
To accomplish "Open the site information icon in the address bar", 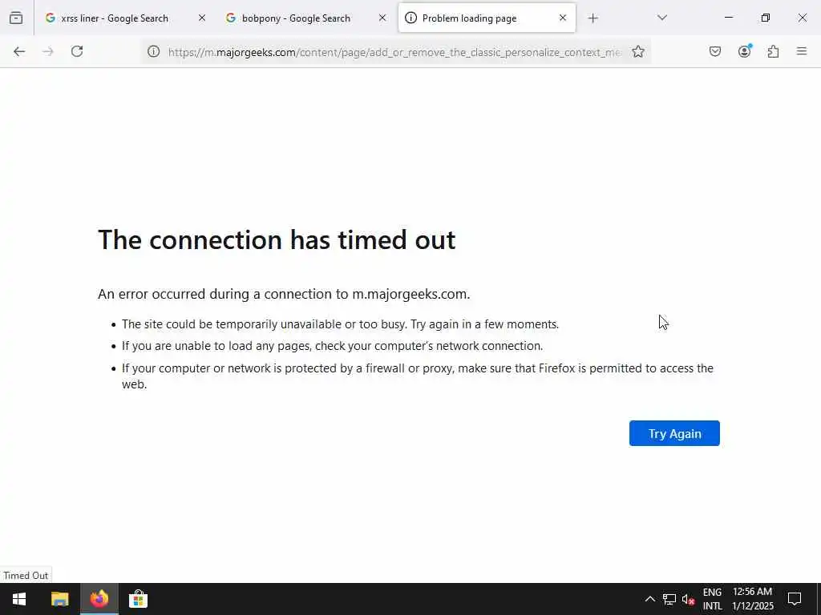I will [153, 51].
